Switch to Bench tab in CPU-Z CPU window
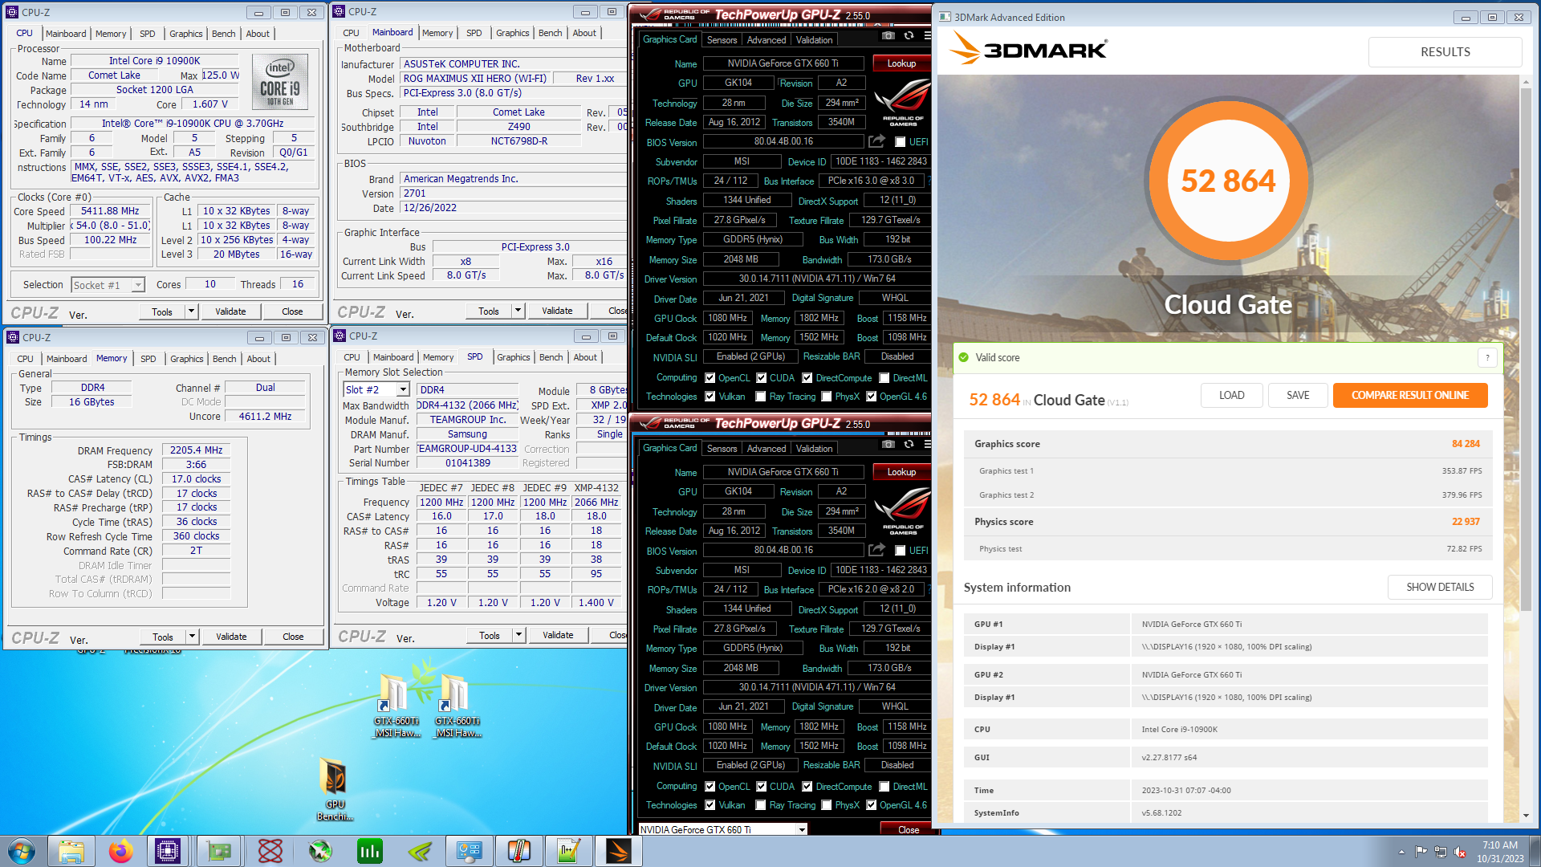The width and height of the screenshot is (1541, 867). [x=223, y=34]
